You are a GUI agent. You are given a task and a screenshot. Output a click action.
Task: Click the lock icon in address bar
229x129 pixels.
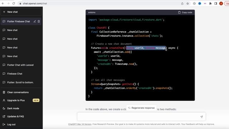pyautogui.click(x=20, y=4)
